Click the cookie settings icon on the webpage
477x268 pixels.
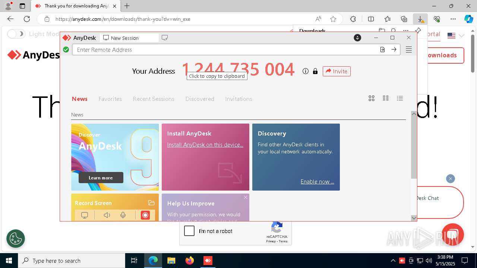[16, 239]
